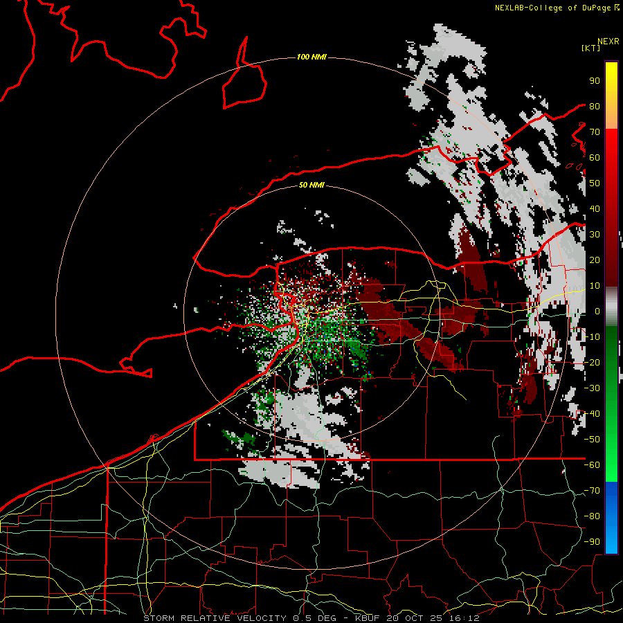This screenshot has height=623, width=623.
Task: Click the 40 value on the velocity scale
Action: tap(595, 208)
